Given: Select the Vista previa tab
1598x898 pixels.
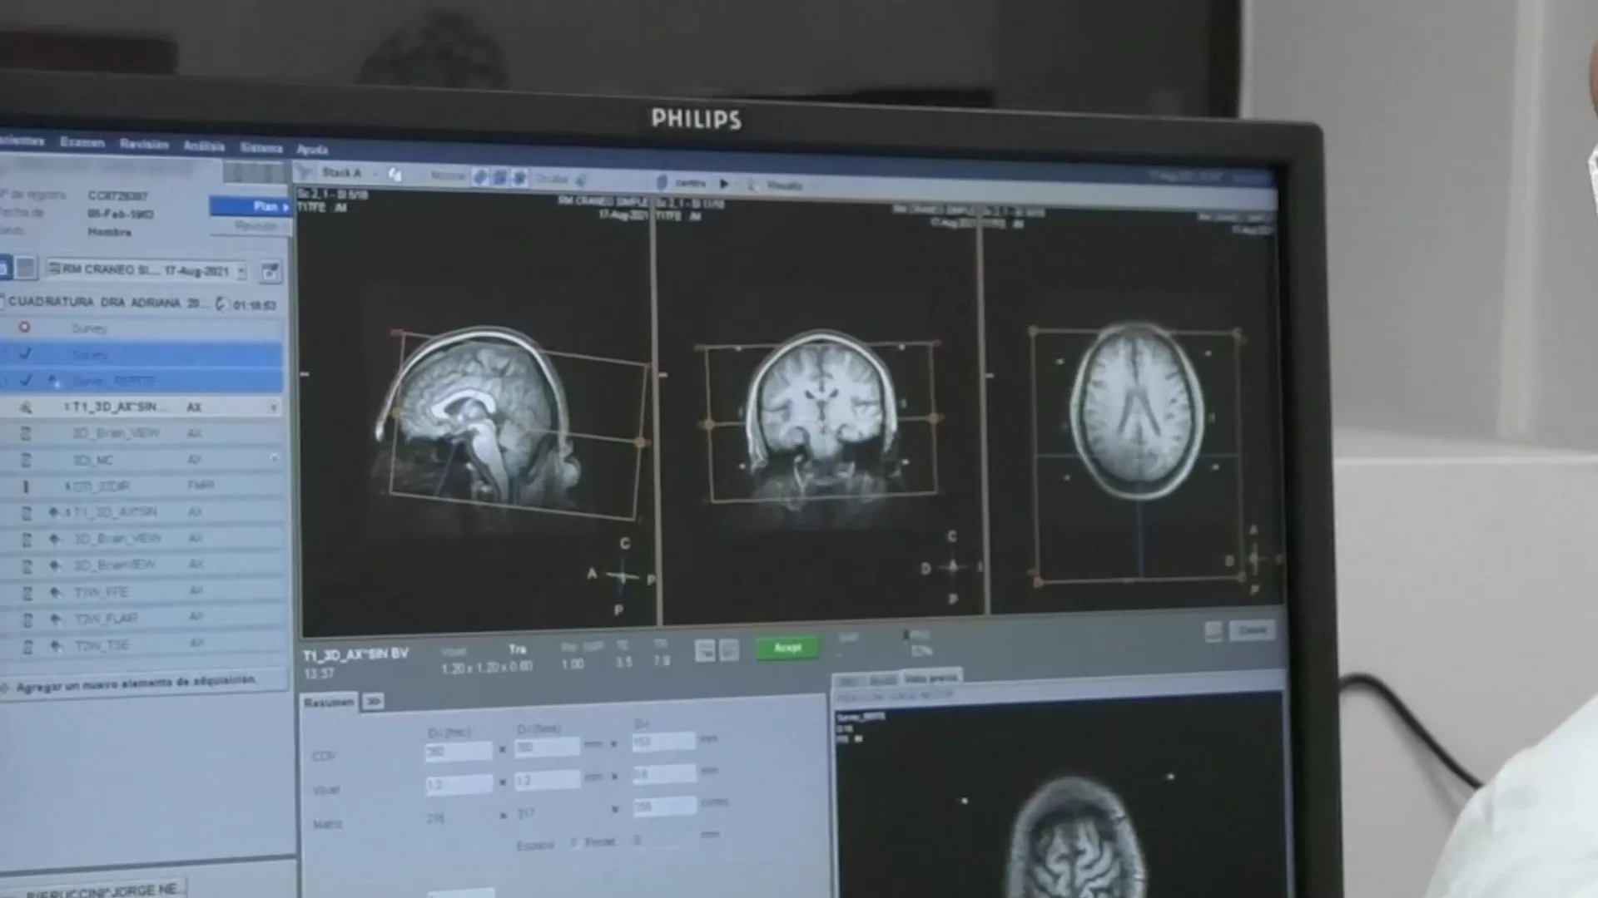Looking at the screenshot, I should pyautogui.click(x=931, y=678).
